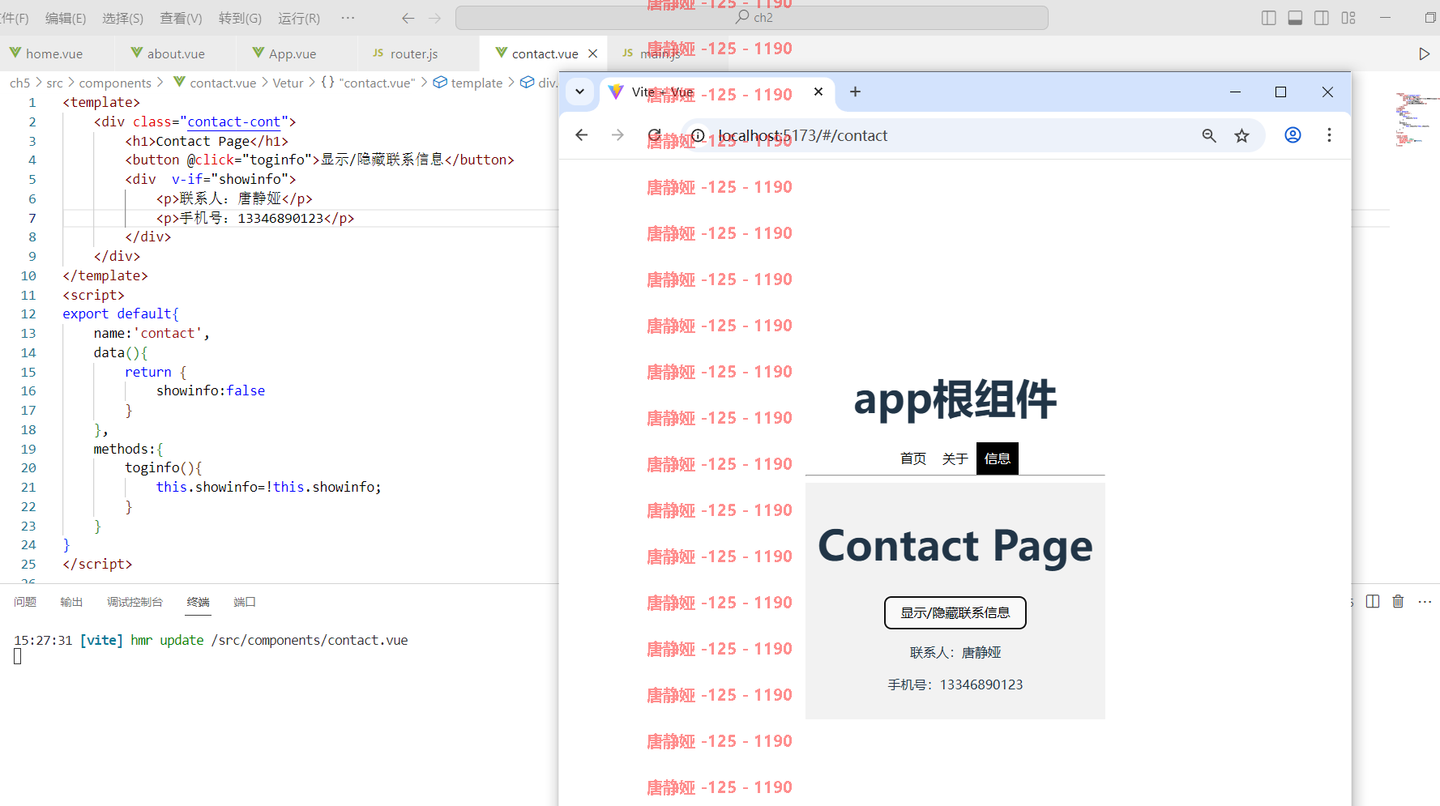Close the contact.vue editor tab
Image resolution: width=1440 pixels, height=806 pixels.
593,53
